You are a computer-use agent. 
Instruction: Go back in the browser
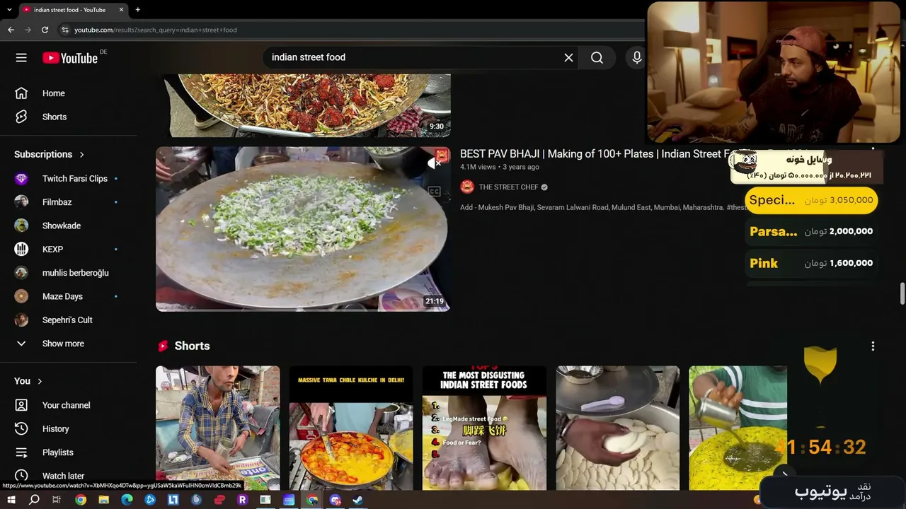(11, 30)
